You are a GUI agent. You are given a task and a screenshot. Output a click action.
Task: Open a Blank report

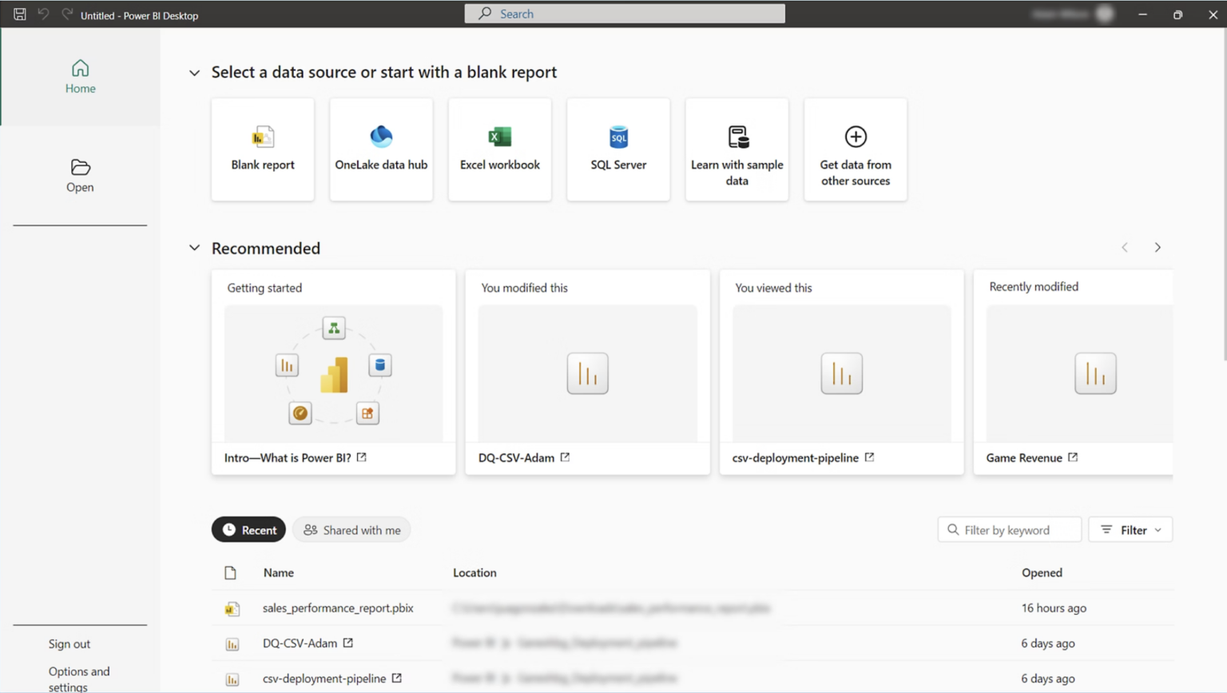click(263, 149)
